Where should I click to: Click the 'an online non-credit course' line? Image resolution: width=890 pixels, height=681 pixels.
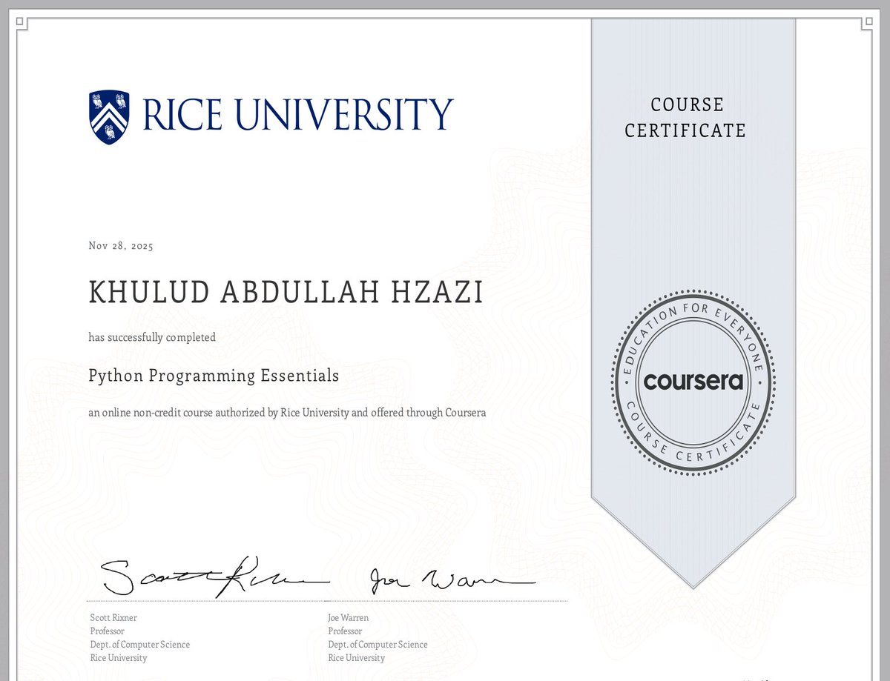coord(287,413)
